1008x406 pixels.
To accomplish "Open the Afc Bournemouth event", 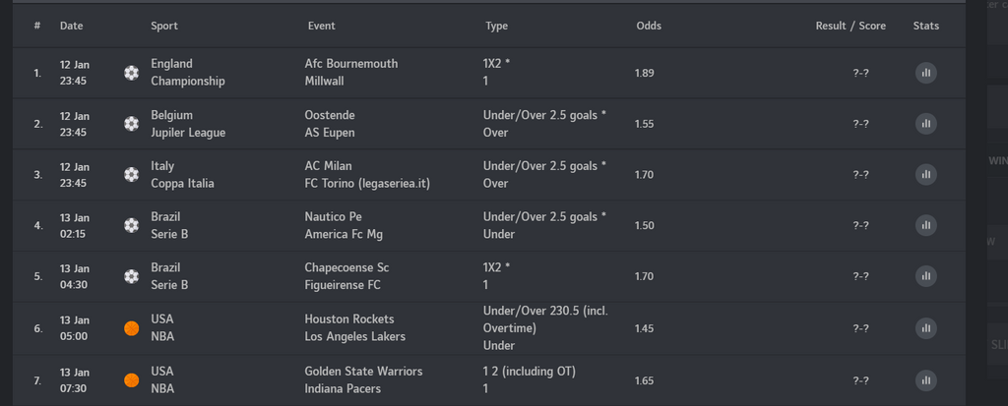I will [351, 64].
